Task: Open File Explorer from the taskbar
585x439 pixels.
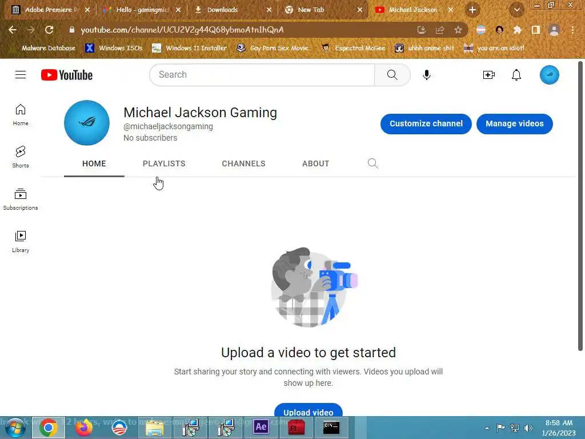Action: coord(154,428)
